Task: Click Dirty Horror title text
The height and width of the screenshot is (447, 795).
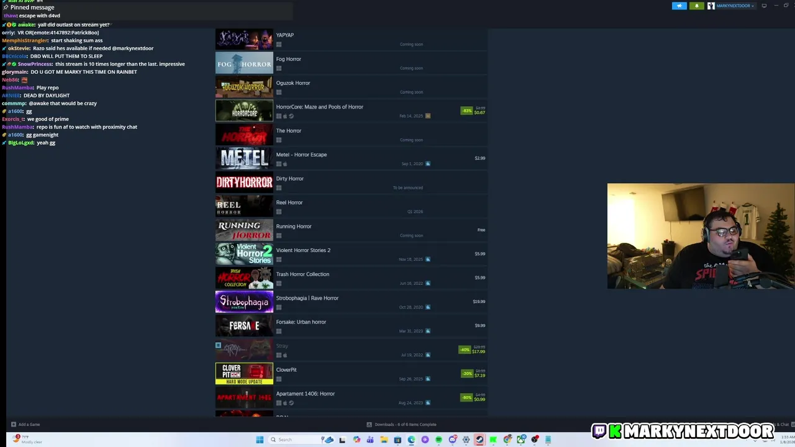Action: 289,179
